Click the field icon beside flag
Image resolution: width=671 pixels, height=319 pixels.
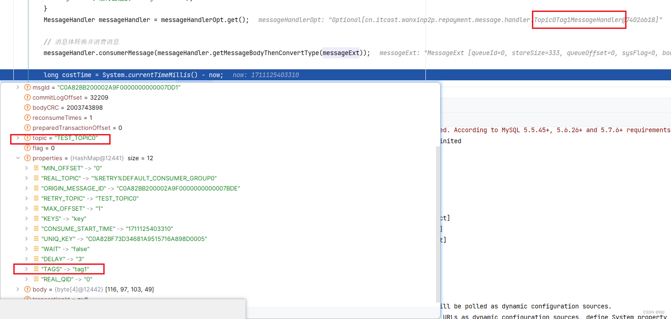tap(28, 148)
